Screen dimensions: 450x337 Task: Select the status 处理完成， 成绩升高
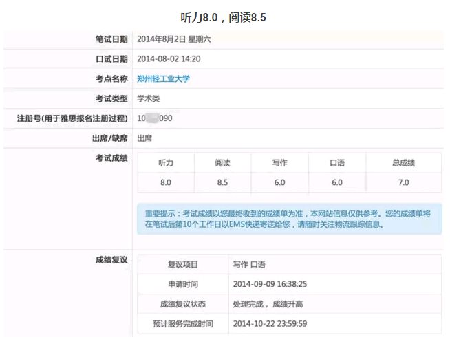tap(268, 304)
